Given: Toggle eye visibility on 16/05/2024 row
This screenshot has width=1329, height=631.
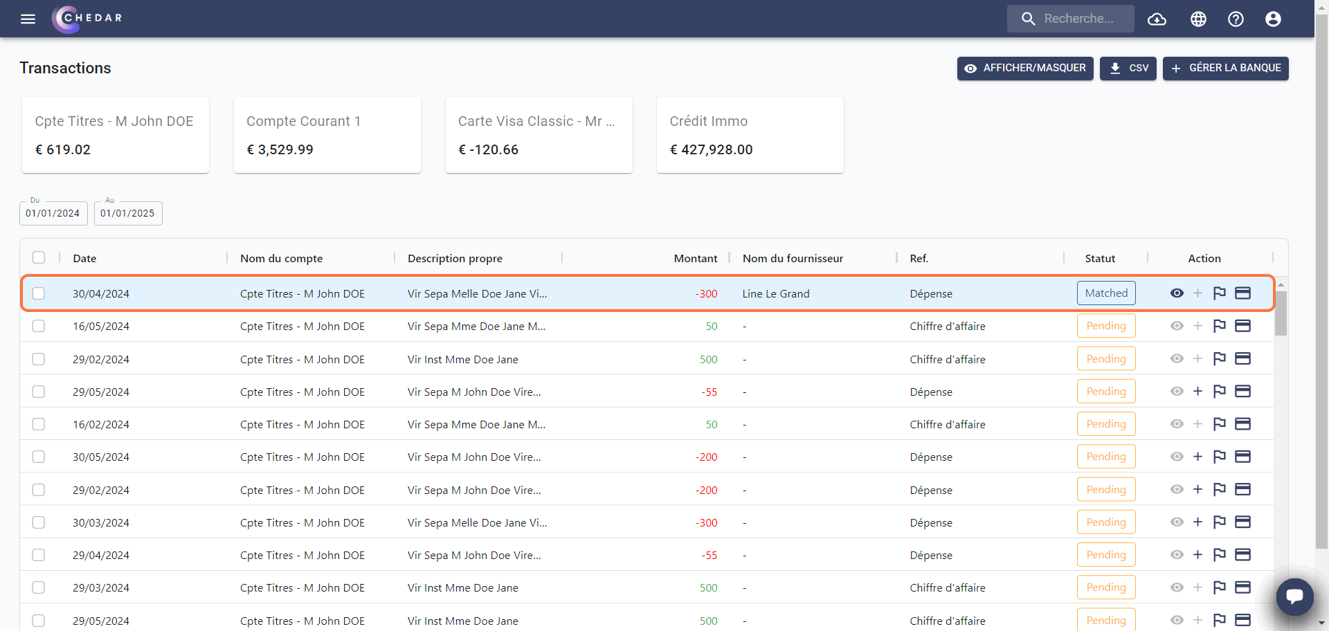Looking at the screenshot, I should tap(1177, 326).
